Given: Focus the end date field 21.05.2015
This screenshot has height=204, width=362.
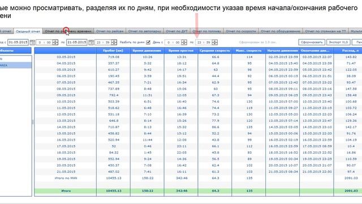Looking at the screenshot, I should 77,42.
